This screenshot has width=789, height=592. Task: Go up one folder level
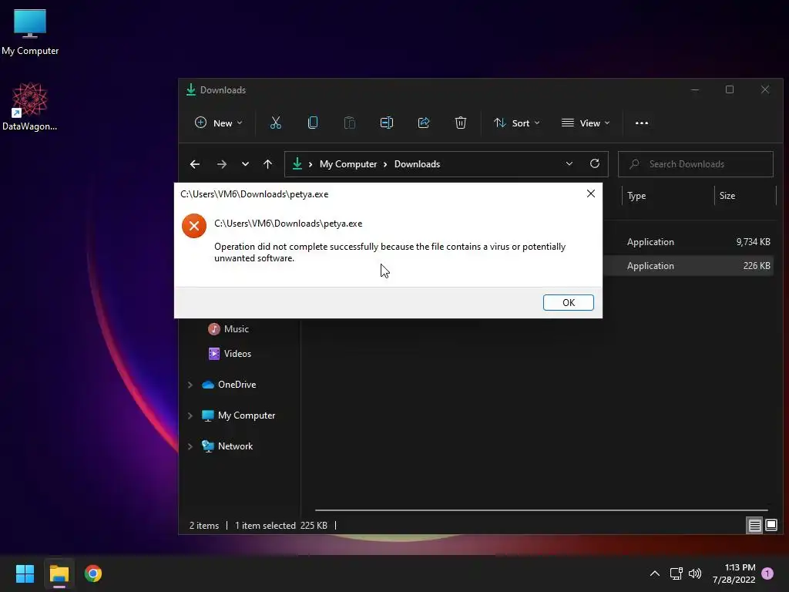[x=267, y=164]
